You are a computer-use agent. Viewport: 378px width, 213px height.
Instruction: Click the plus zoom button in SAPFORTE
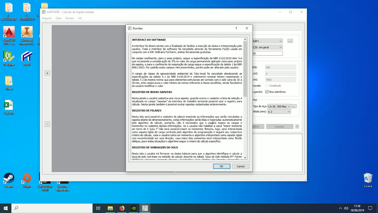pyautogui.click(x=47, y=73)
